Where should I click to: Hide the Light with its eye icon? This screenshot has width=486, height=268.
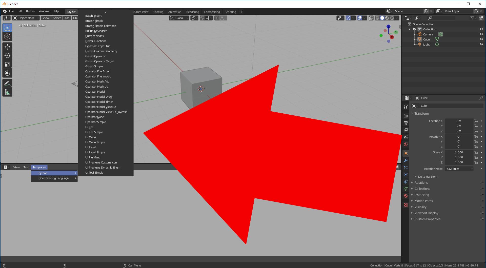pos(481,44)
